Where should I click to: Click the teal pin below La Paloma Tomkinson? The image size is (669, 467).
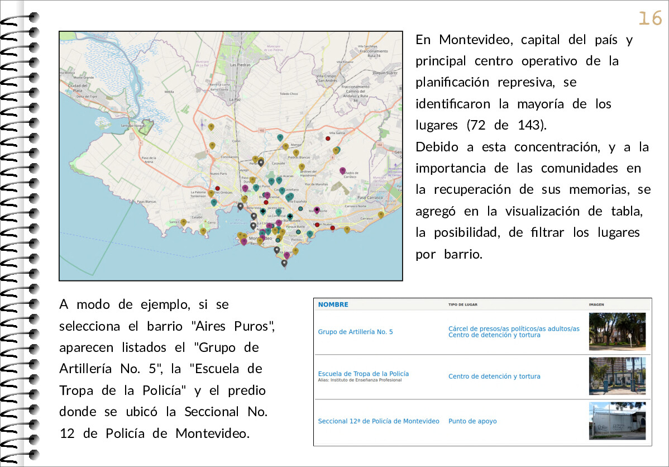click(214, 202)
